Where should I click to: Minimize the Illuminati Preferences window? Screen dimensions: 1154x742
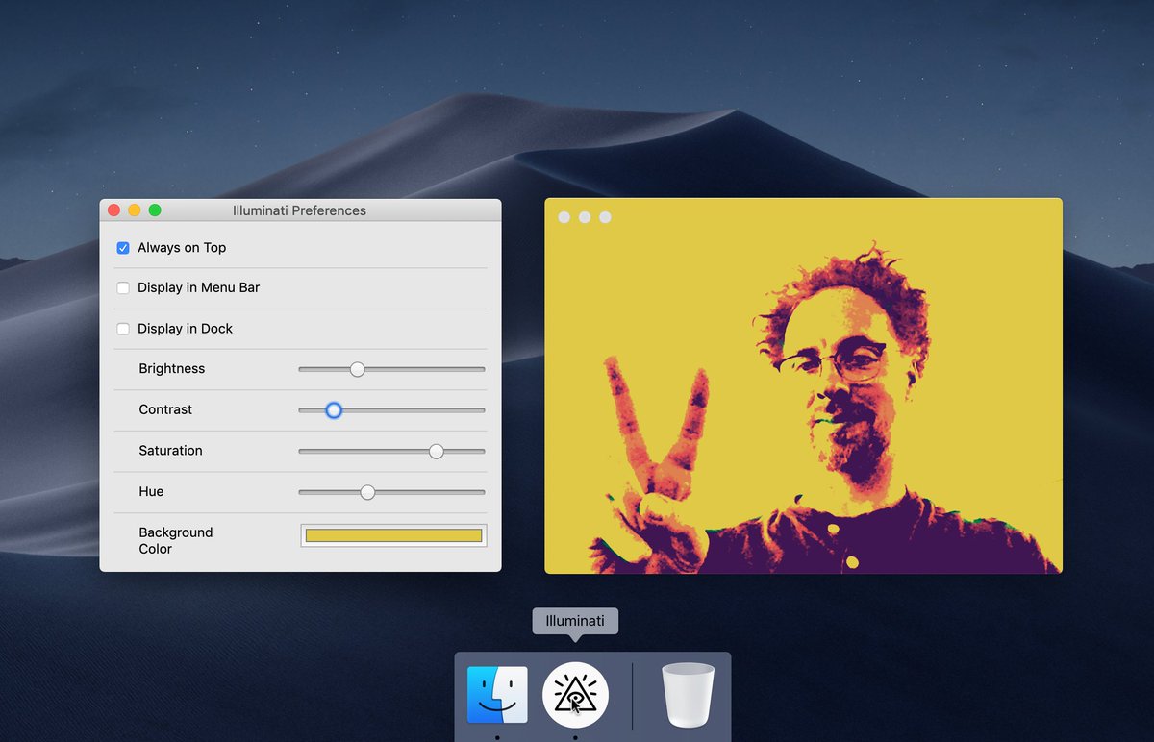135,210
